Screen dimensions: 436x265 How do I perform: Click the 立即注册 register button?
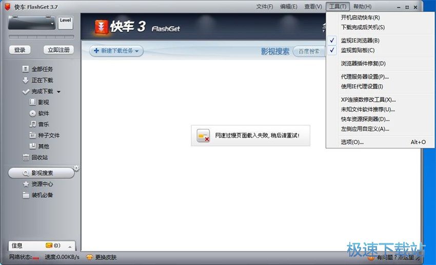[x=58, y=50]
